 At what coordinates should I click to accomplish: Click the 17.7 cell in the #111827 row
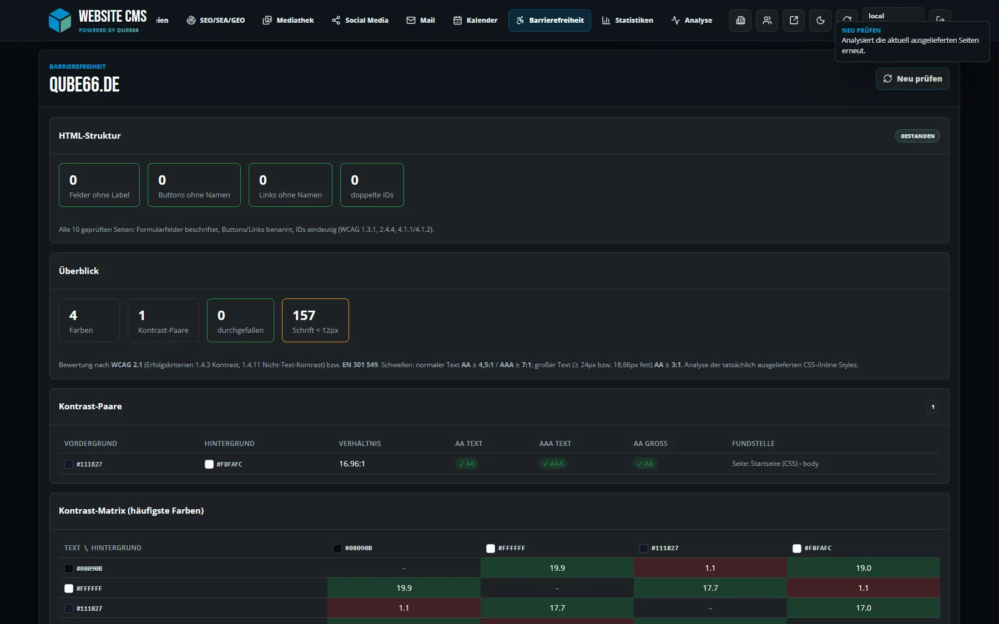pyautogui.click(x=557, y=608)
